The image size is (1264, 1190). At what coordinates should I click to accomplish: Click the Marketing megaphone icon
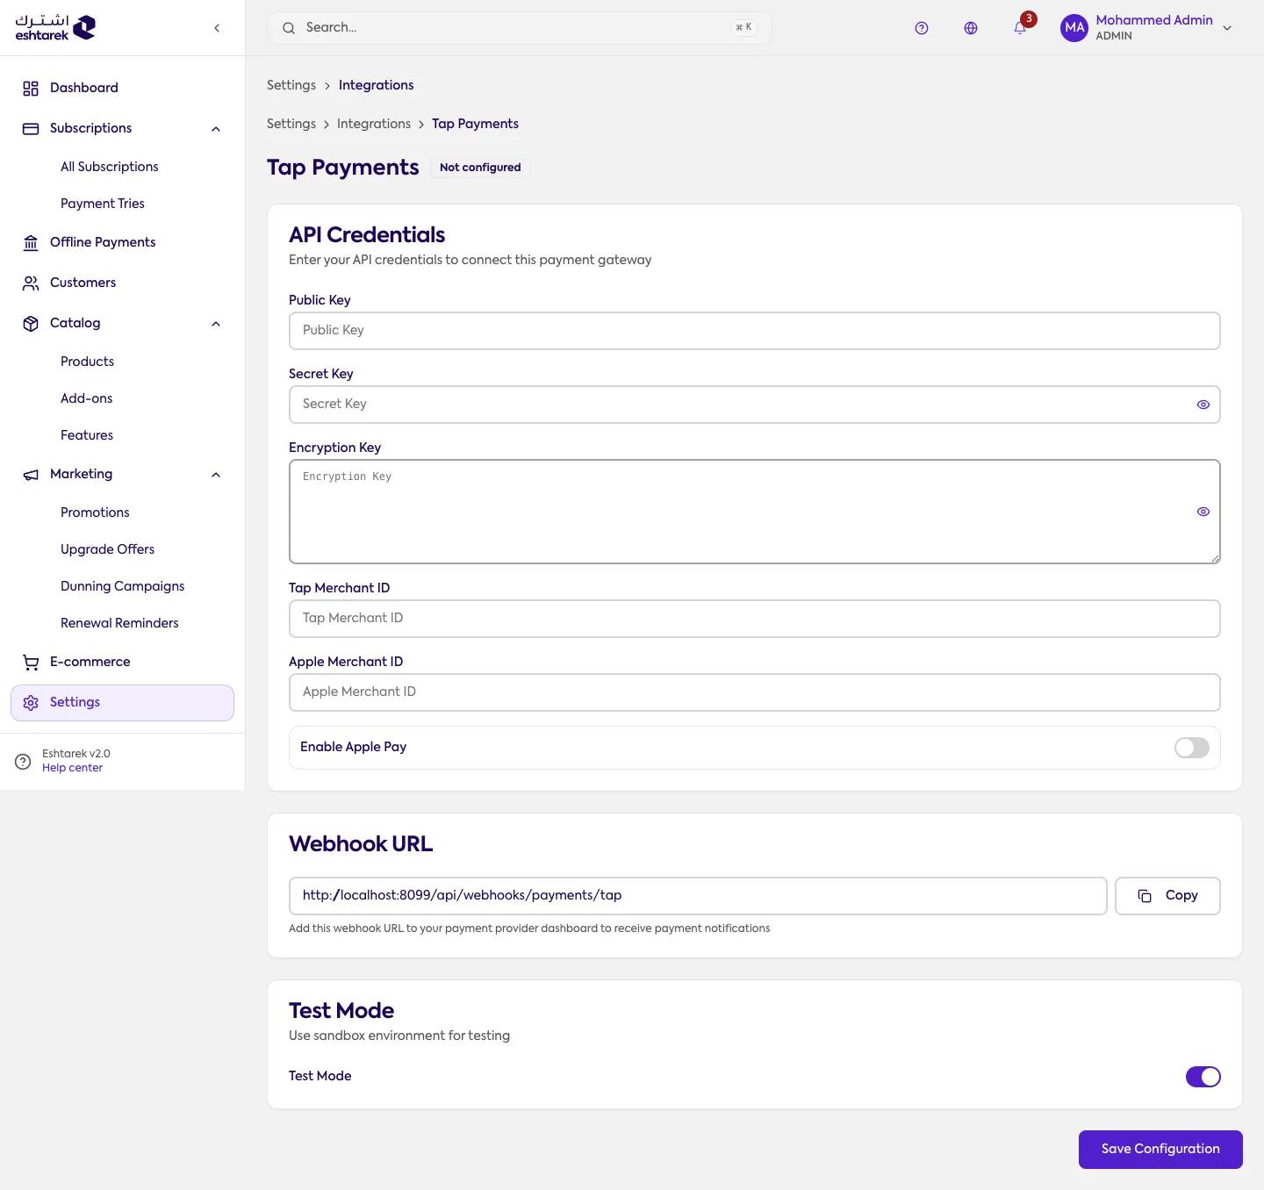click(31, 474)
